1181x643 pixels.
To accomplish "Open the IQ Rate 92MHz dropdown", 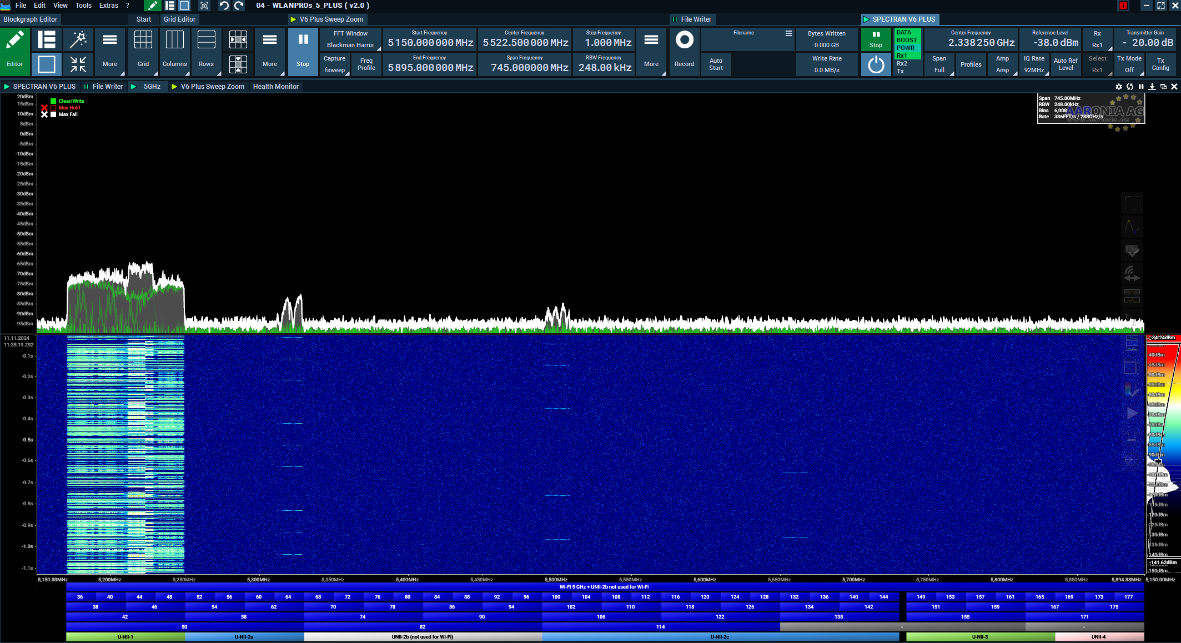I will click(x=1034, y=64).
